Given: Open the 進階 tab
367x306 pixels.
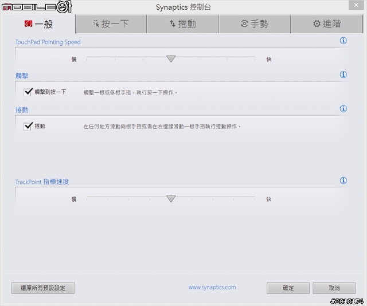Looking at the screenshot, I should pyautogui.click(x=327, y=24).
